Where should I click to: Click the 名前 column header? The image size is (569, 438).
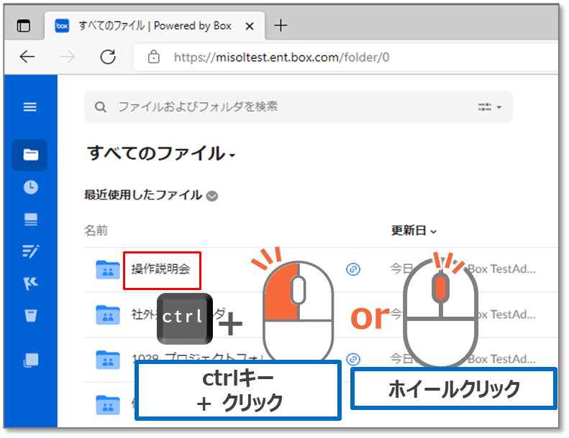coord(96,230)
